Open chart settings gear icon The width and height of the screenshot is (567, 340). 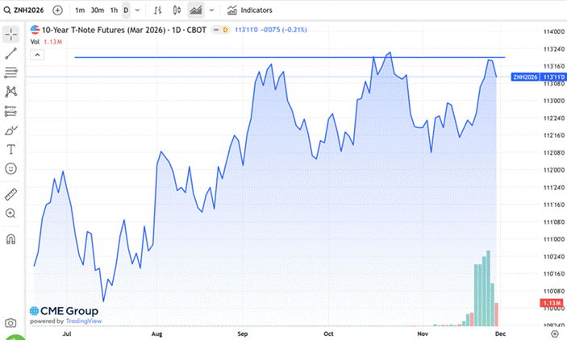(555, 334)
